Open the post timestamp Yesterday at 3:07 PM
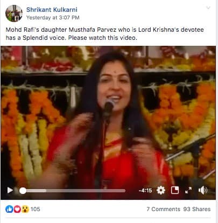Image resolution: width=218 pixels, height=223 pixels. [53, 18]
